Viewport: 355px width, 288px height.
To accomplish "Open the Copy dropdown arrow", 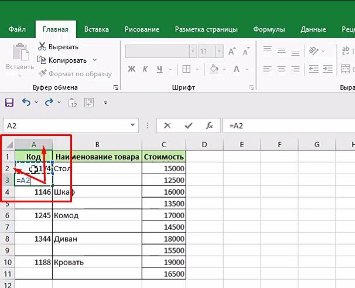I will click(x=95, y=60).
